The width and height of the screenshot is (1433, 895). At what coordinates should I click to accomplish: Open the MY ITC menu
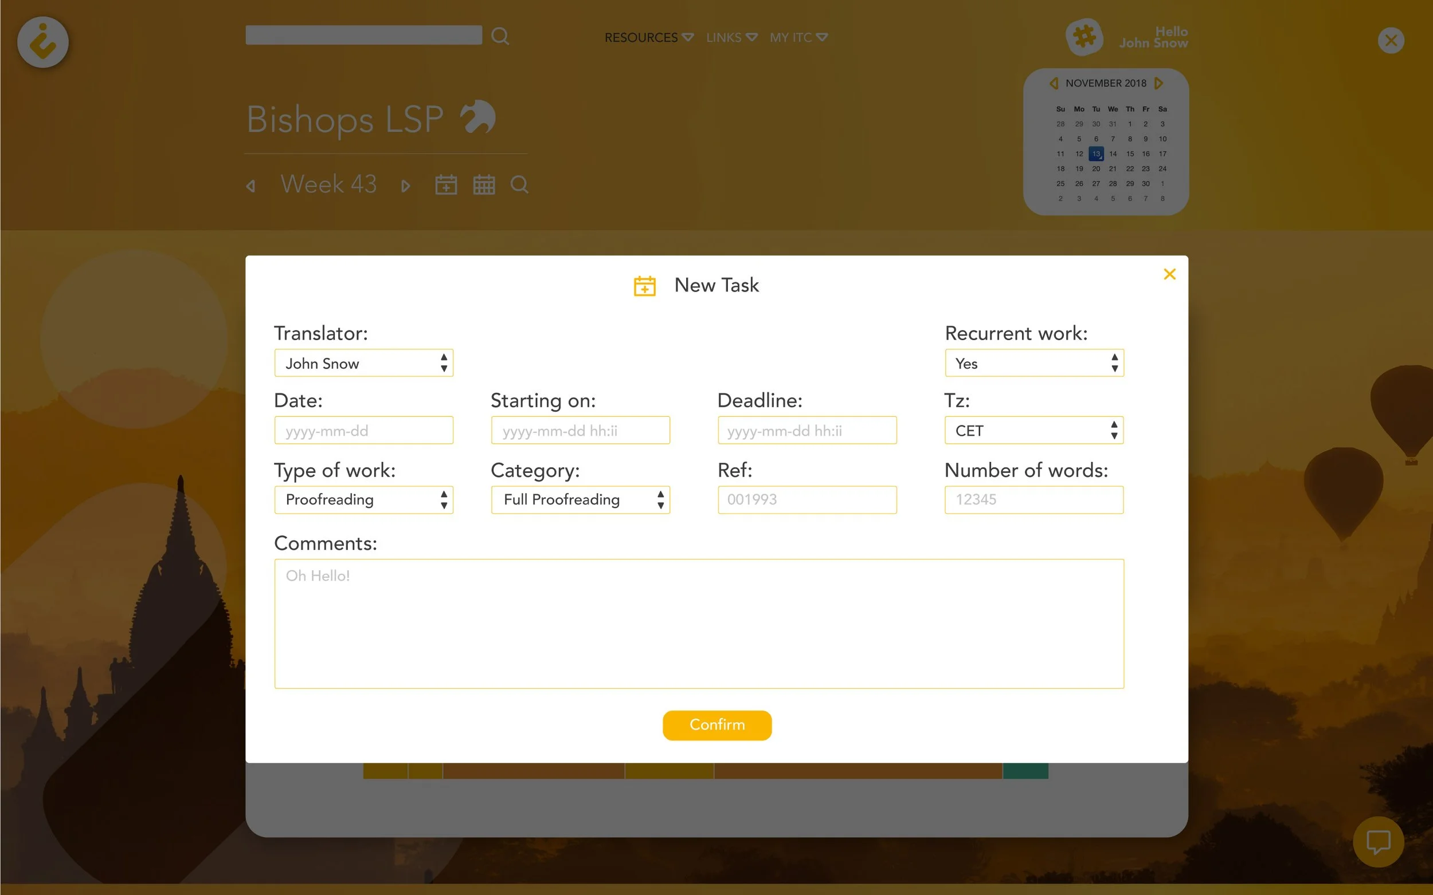(798, 37)
